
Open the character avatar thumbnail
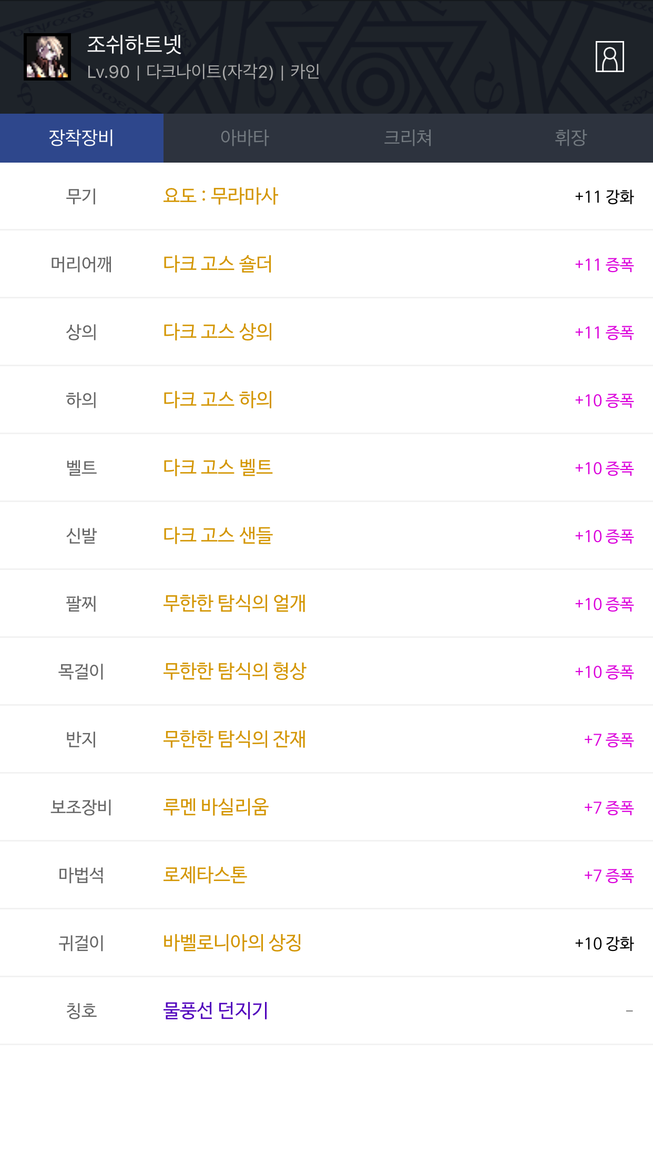[47, 57]
